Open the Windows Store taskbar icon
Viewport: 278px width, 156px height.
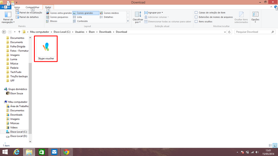point(42,152)
